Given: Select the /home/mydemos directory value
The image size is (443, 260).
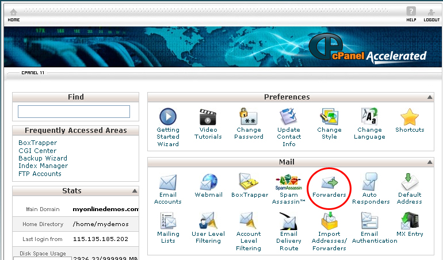Looking at the screenshot, I should pos(101,224).
